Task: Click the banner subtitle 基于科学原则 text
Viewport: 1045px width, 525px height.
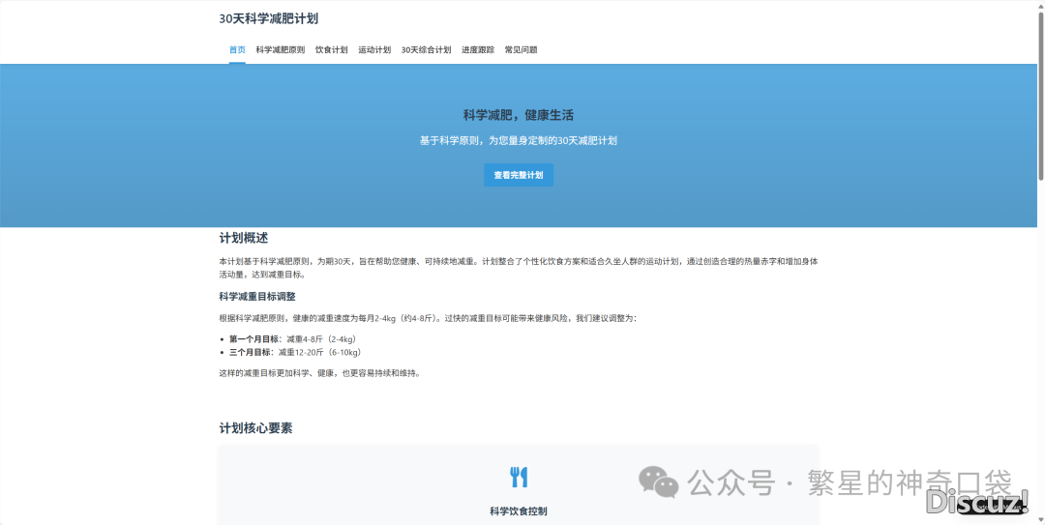Action: coord(519,140)
